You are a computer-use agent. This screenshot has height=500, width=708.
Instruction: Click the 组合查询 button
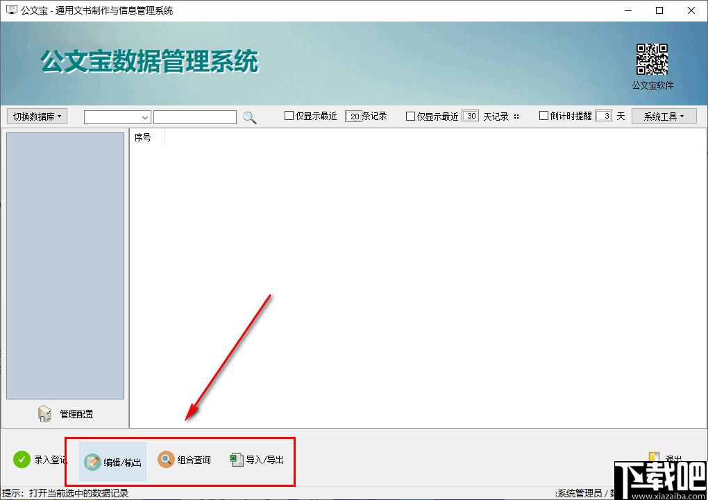[x=184, y=460]
